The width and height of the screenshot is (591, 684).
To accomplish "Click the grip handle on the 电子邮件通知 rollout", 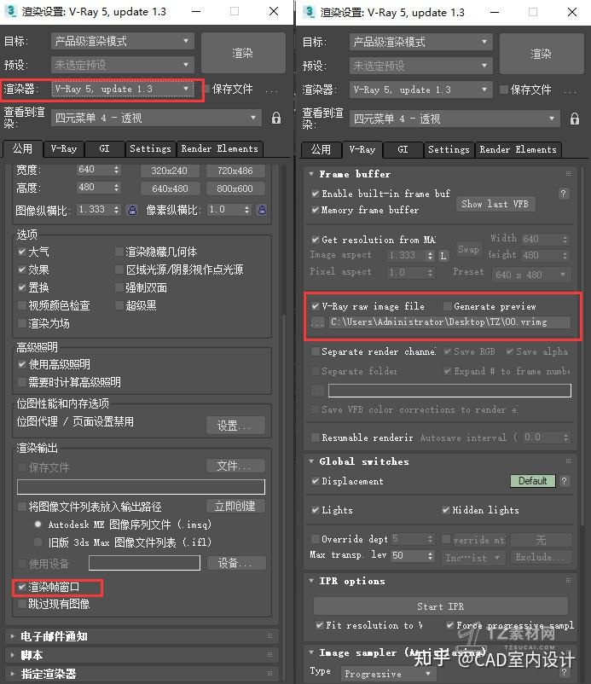I will click(269, 636).
